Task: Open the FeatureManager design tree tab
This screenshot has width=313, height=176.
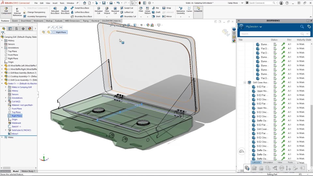Action: point(4,29)
